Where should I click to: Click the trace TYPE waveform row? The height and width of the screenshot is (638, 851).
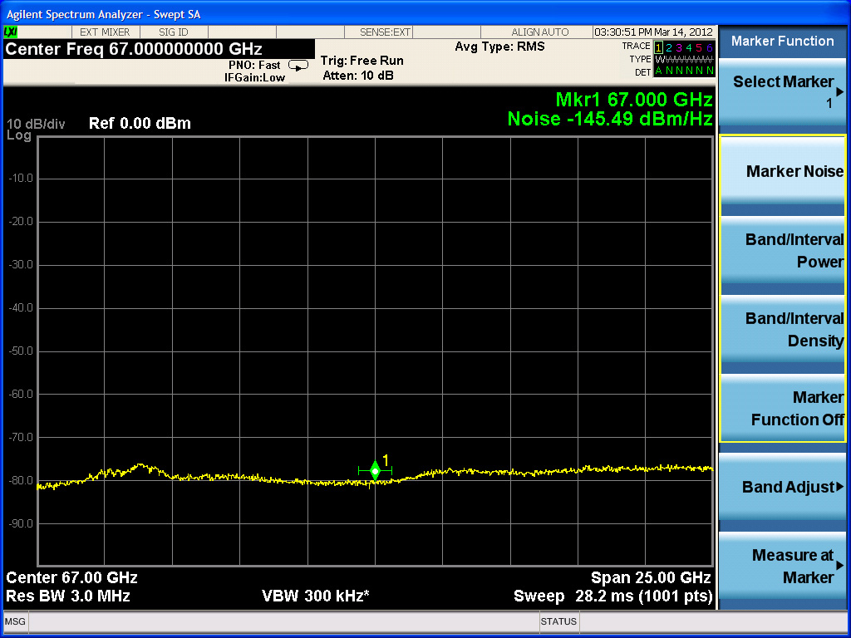683,59
